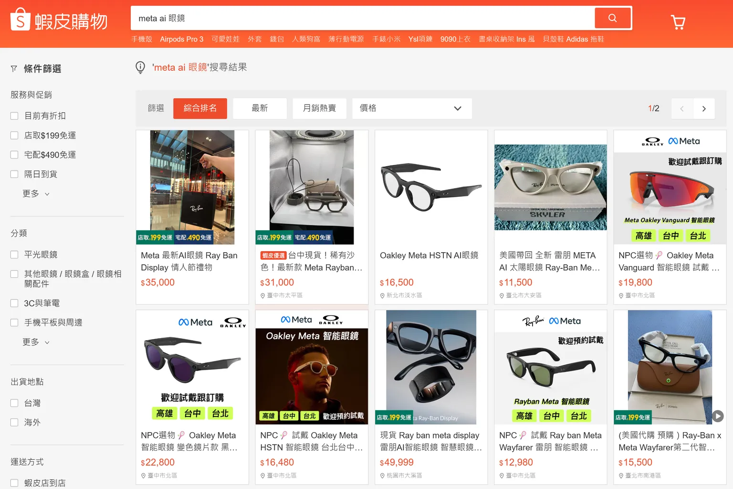Check 3C與筆電 category
This screenshot has width=733, height=489.
[x=14, y=303]
